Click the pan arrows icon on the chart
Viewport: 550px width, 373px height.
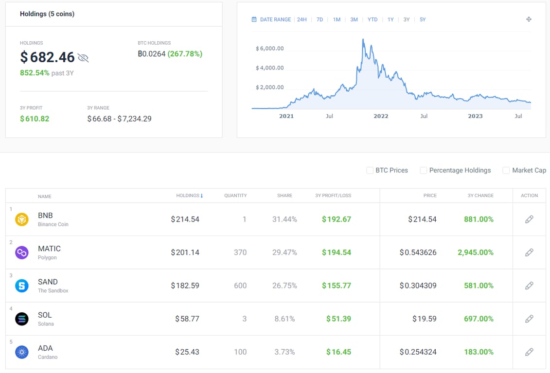(529, 19)
